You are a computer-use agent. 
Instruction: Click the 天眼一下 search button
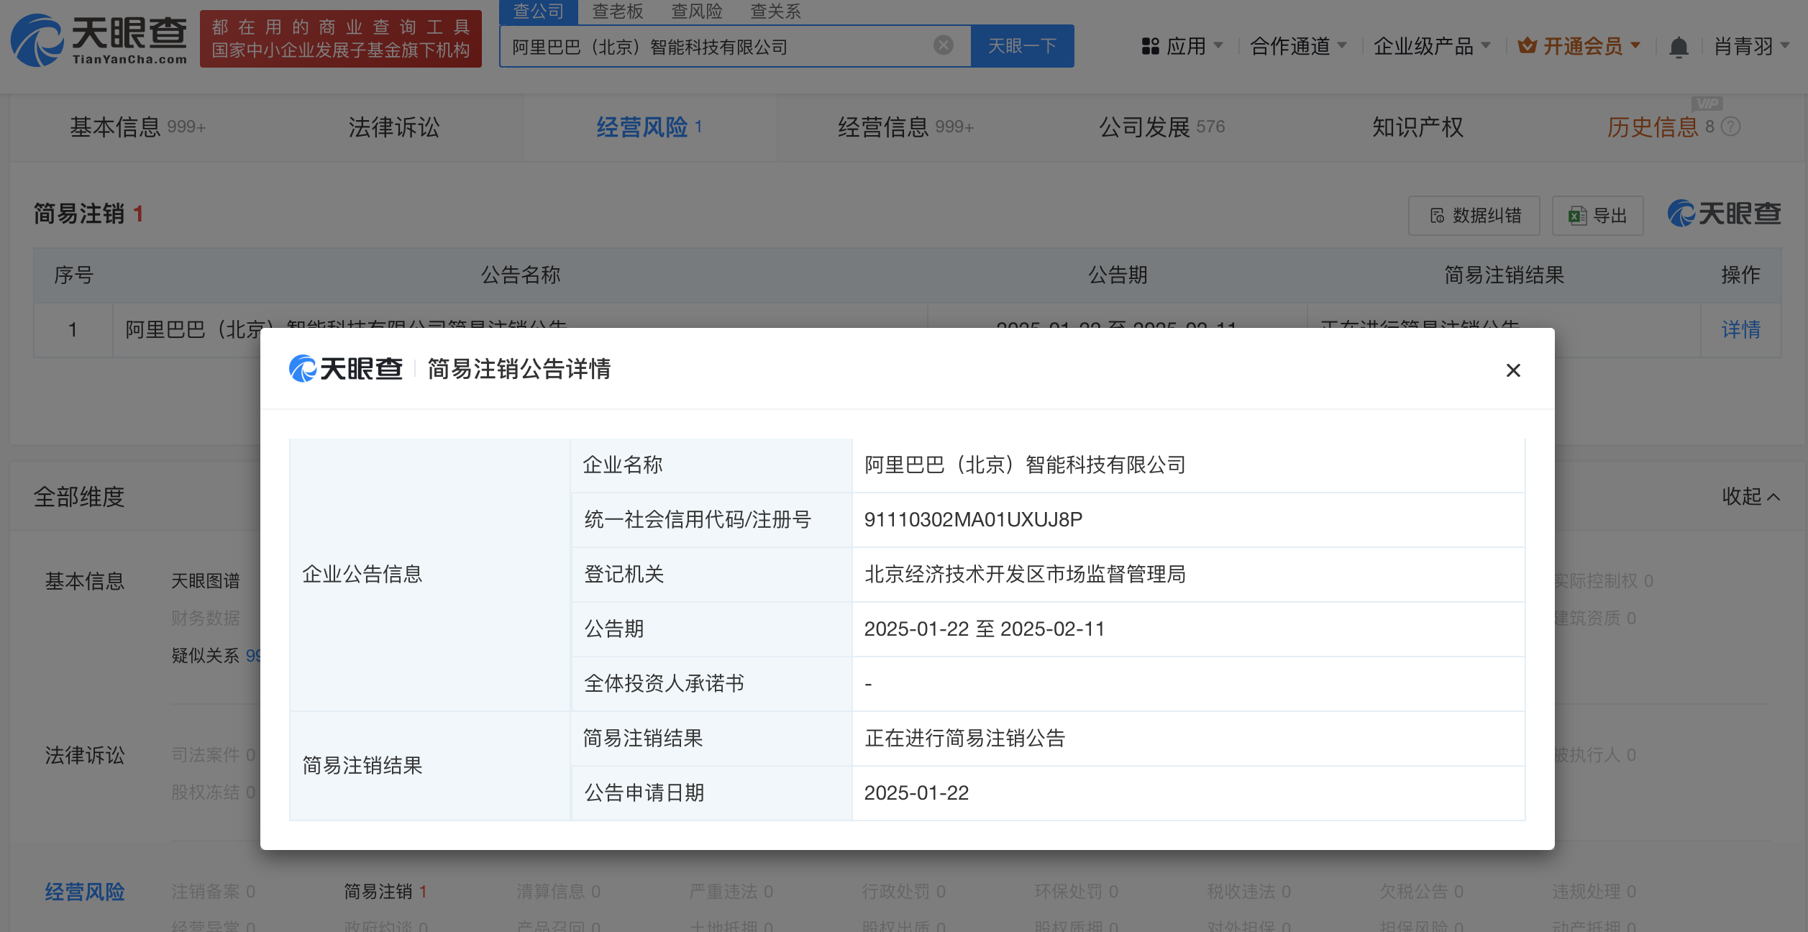(x=1022, y=47)
